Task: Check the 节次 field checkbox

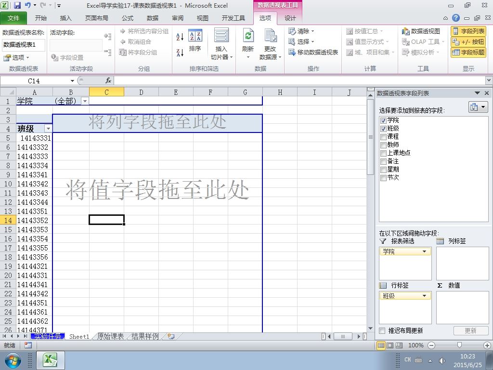Action: click(383, 177)
